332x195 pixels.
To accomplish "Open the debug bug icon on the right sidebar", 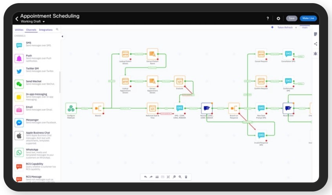I will pyautogui.click(x=316, y=53).
